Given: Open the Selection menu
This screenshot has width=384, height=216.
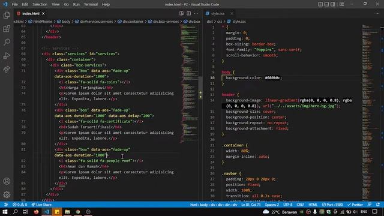Looking at the screenshot, I should tap(40, 4).
